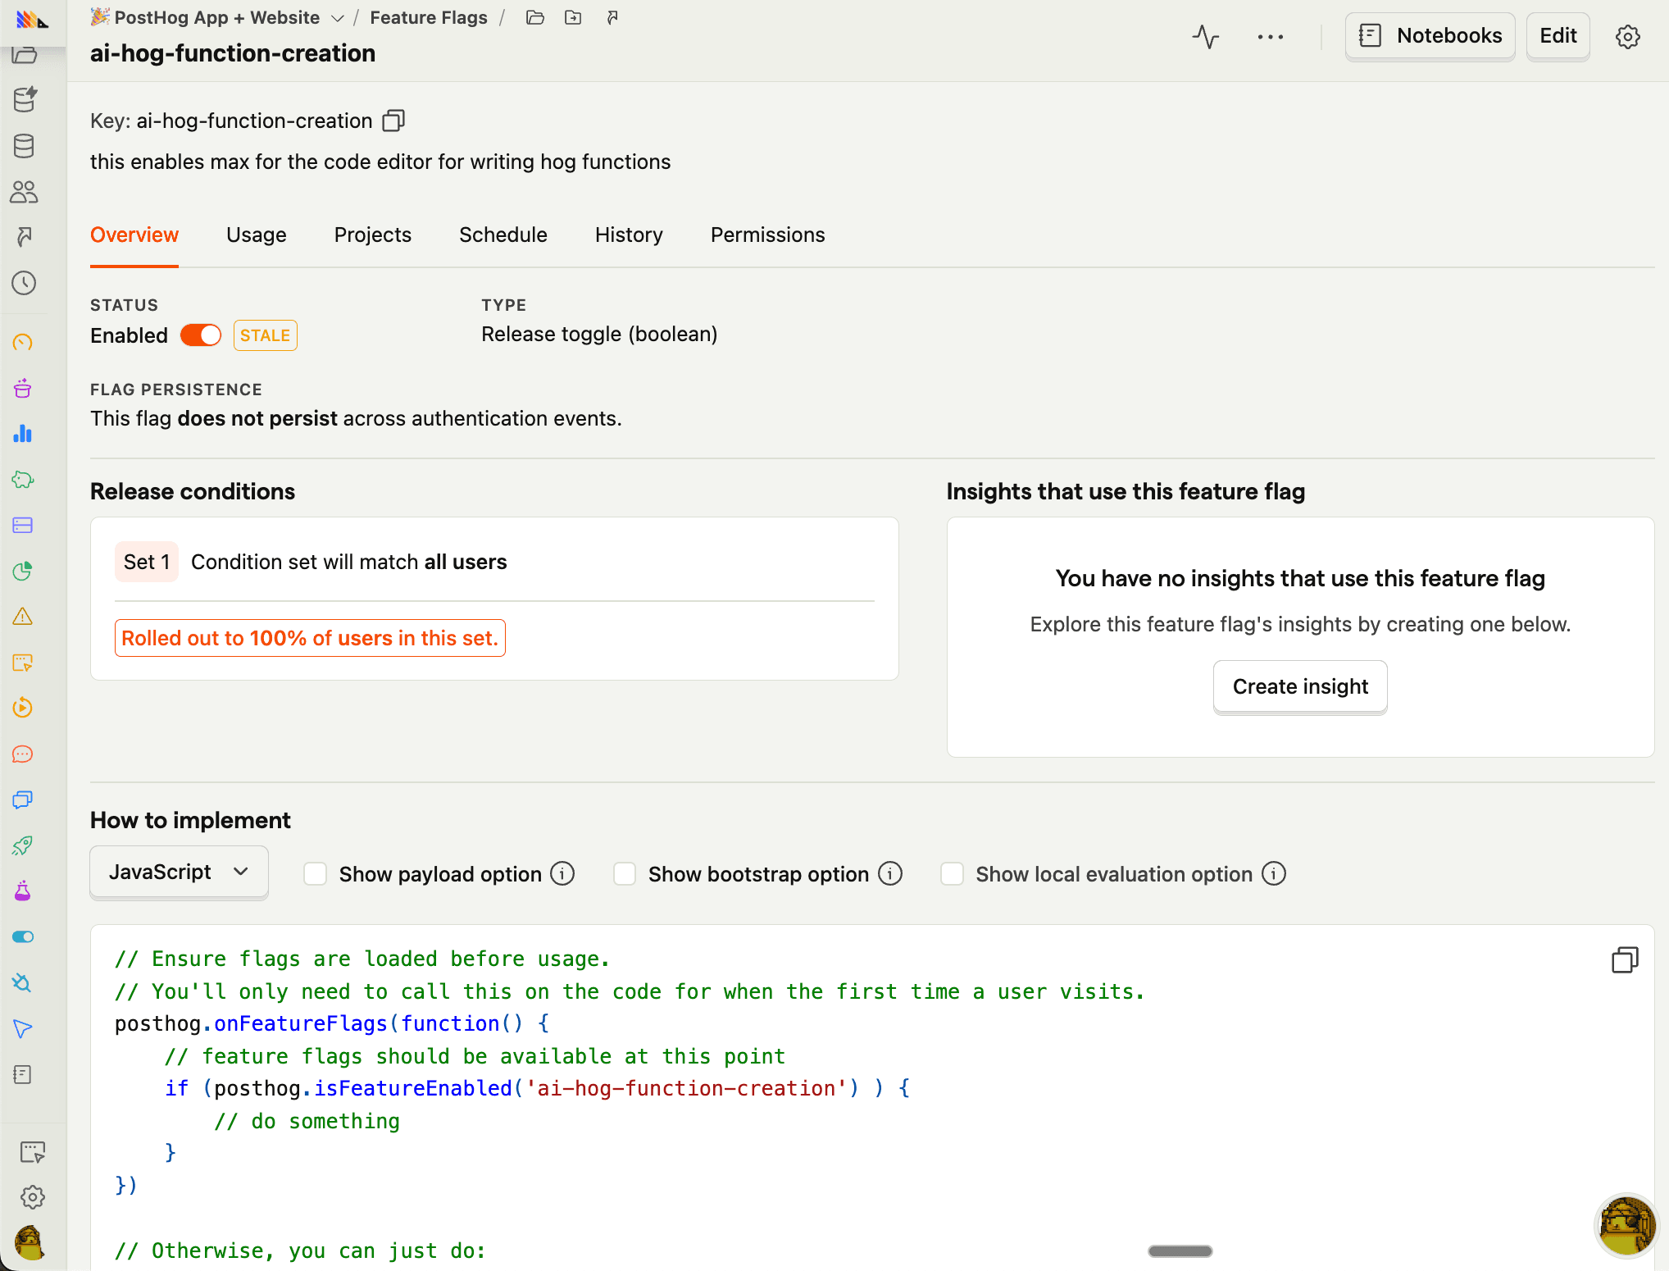
Task: Open the warning triangle error tracking icon
Action: 23,617
